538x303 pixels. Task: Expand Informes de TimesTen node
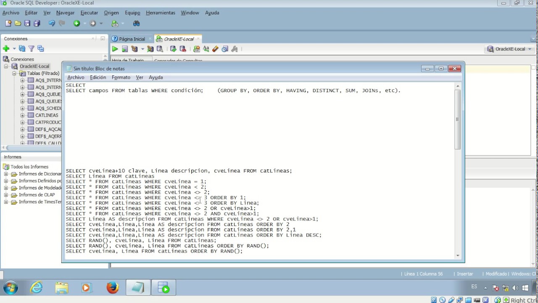coord(6,202)
